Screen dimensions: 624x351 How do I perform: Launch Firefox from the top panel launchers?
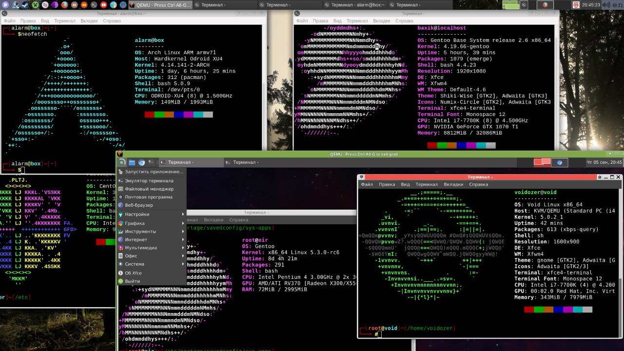pyautogui.click(x=64, y=5)
